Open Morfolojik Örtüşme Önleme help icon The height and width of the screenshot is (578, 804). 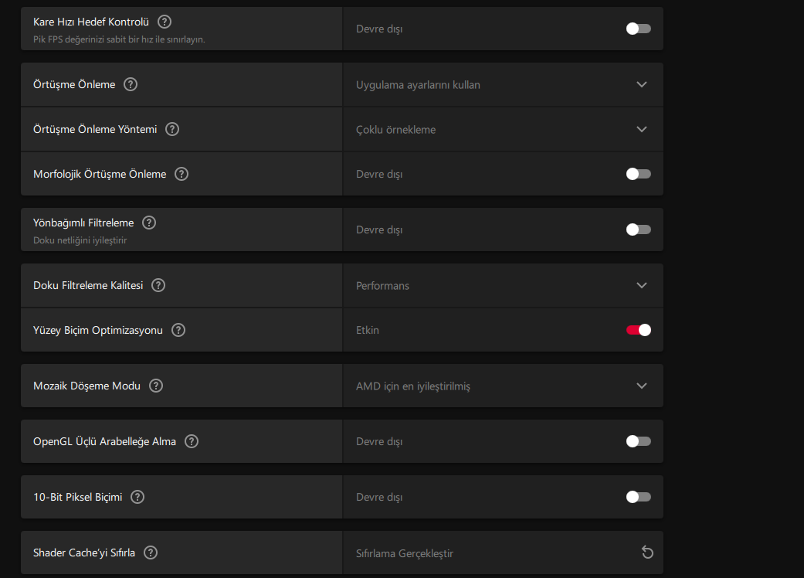click(x=181, y=174)
